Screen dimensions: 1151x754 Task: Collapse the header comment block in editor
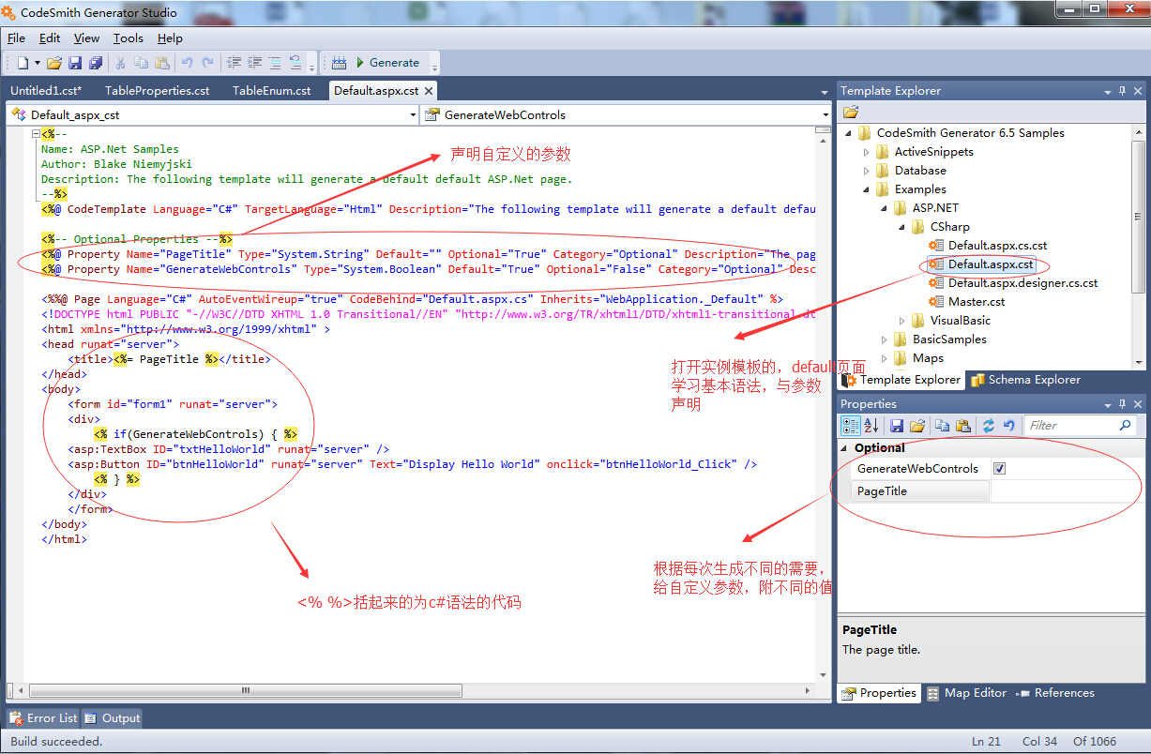(x=36, y=134)
